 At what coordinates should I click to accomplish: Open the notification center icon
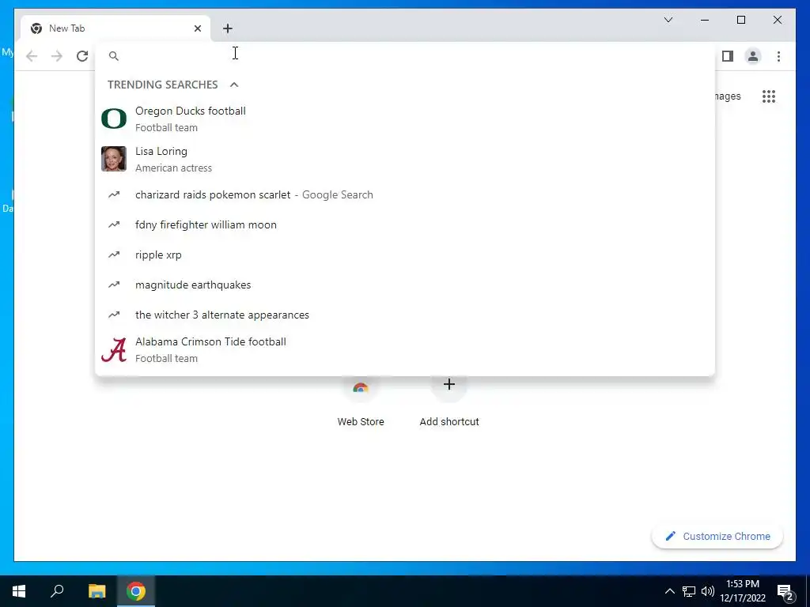(785, 593)
